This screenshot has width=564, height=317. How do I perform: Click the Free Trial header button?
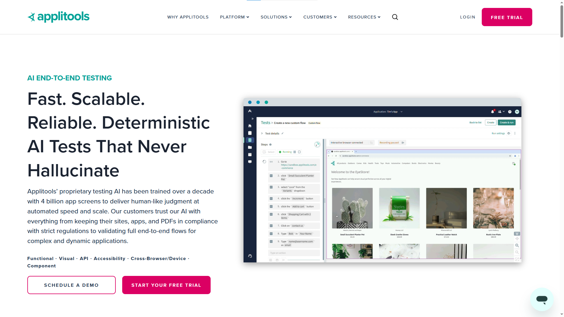(507, 17)
